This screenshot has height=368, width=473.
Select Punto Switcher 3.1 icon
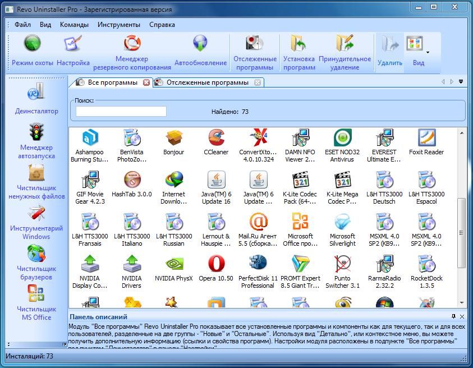342,264
